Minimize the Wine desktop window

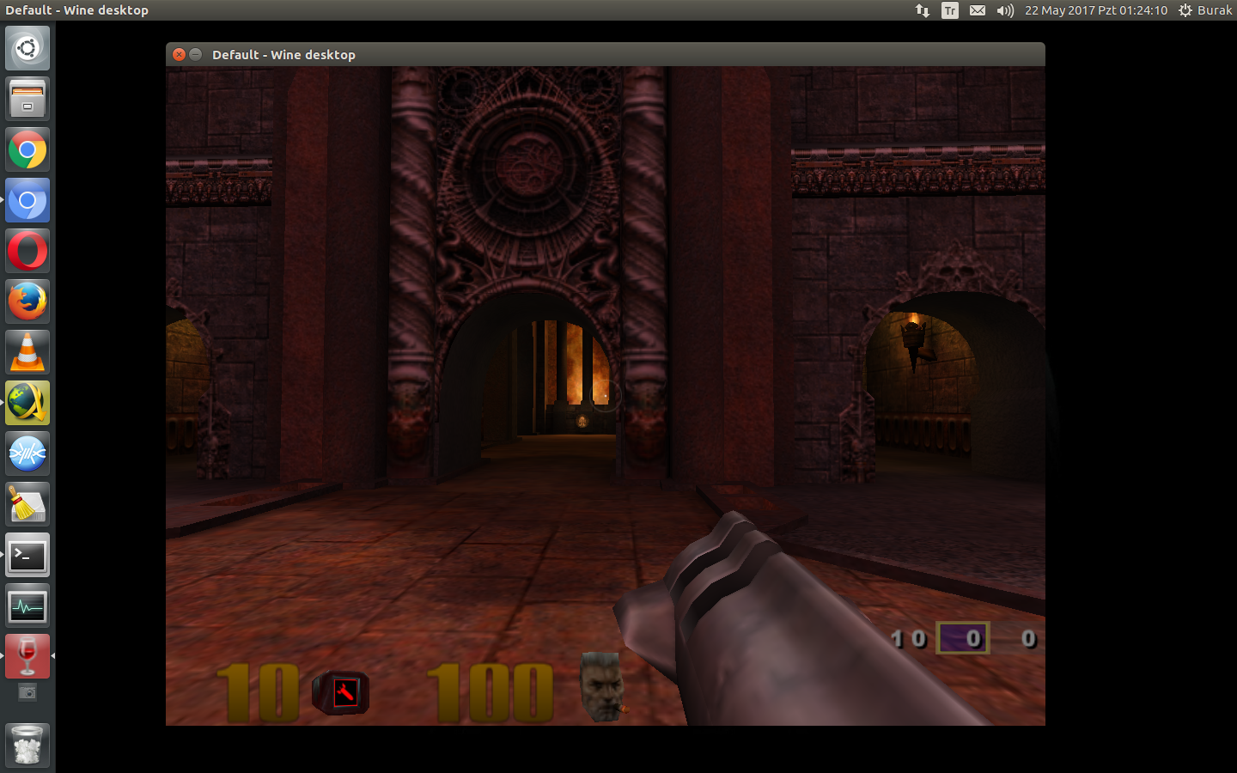[x=196, y=54]
